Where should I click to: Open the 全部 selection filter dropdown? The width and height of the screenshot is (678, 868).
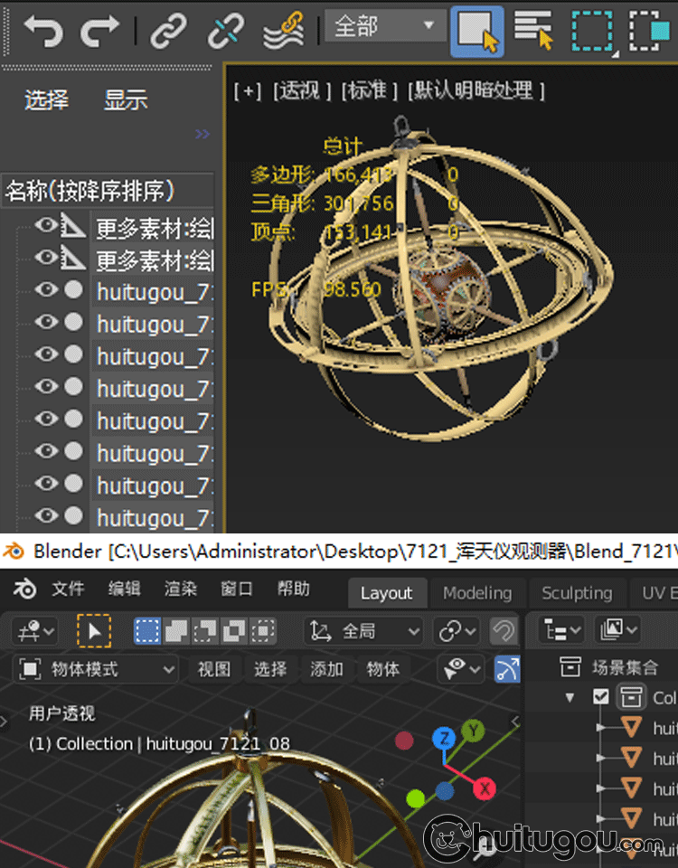[385, 27]
